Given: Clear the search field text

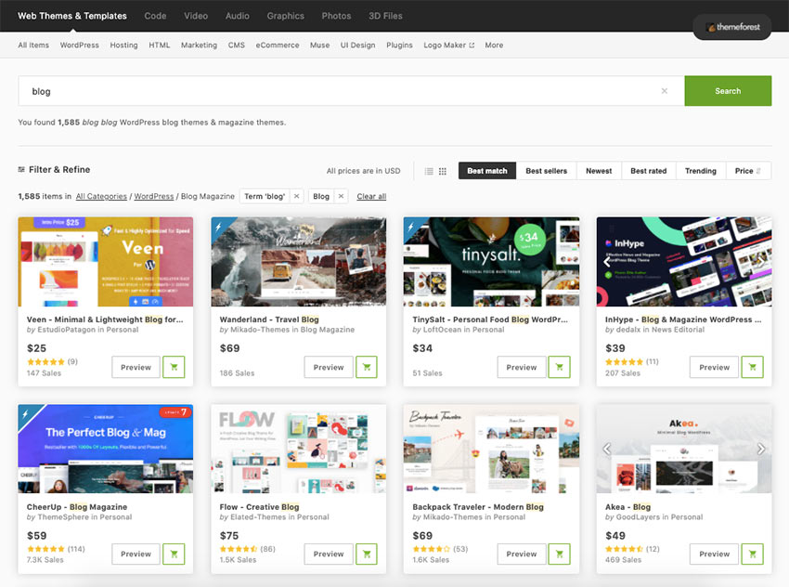Looking at the screenshot, I should click(x=665, y=91).
